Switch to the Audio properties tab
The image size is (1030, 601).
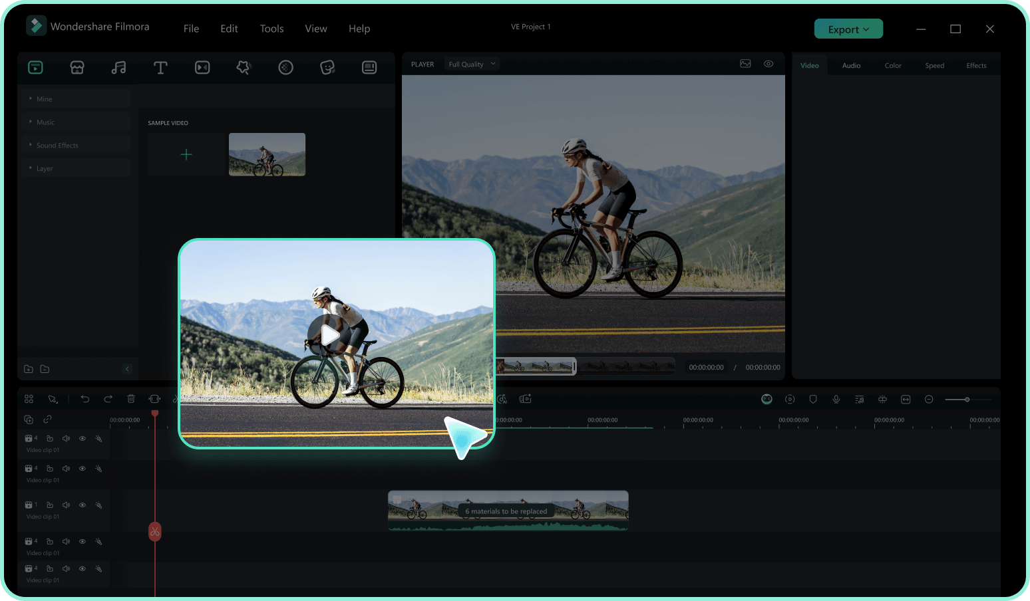coord(851,66)
